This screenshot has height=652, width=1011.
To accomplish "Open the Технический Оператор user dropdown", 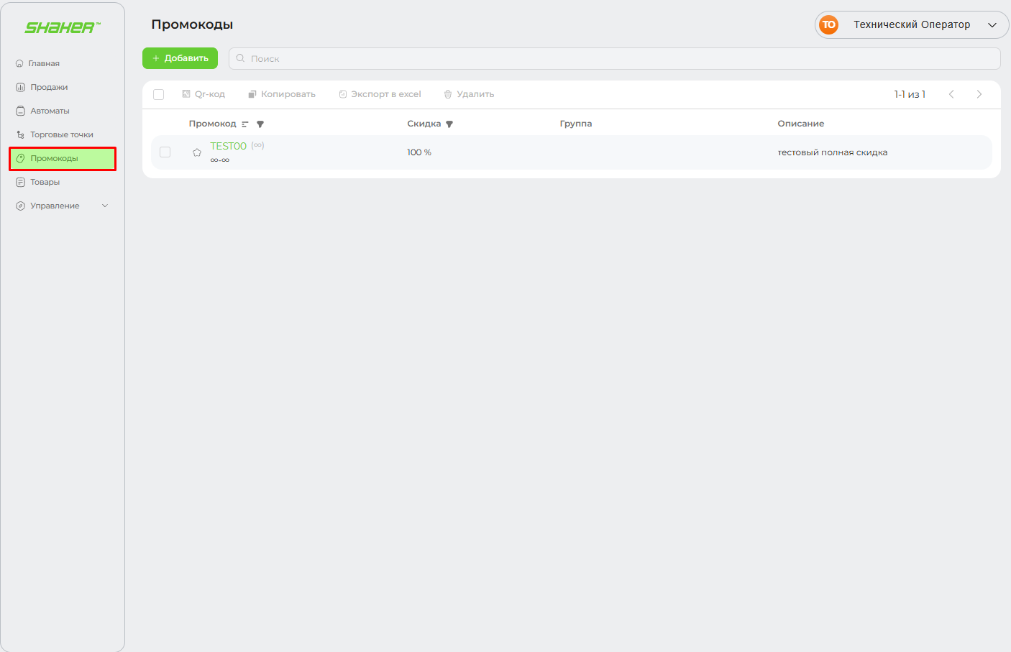I will coord(911,24).
